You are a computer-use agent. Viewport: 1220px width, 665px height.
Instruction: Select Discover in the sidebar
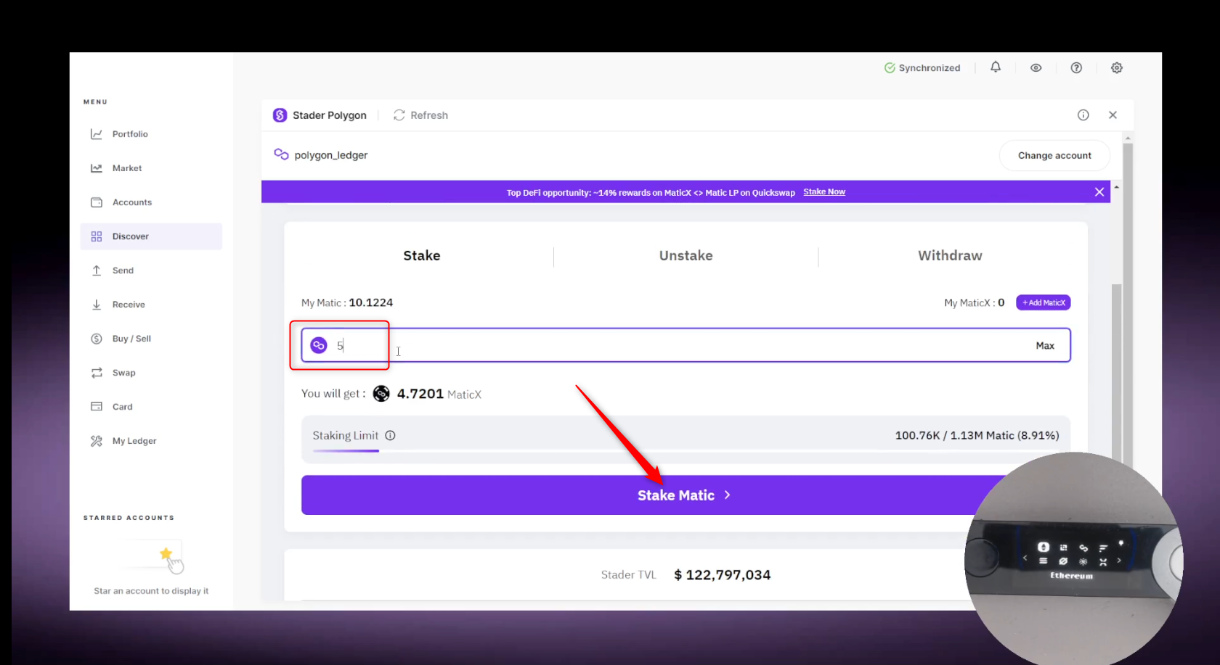click(151, 236)
